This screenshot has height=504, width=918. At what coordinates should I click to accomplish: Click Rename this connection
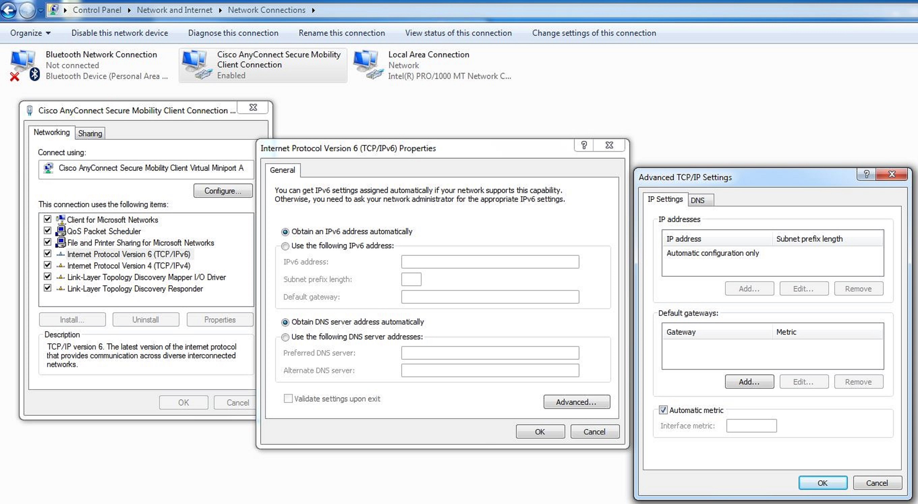(x=342, y=33)
